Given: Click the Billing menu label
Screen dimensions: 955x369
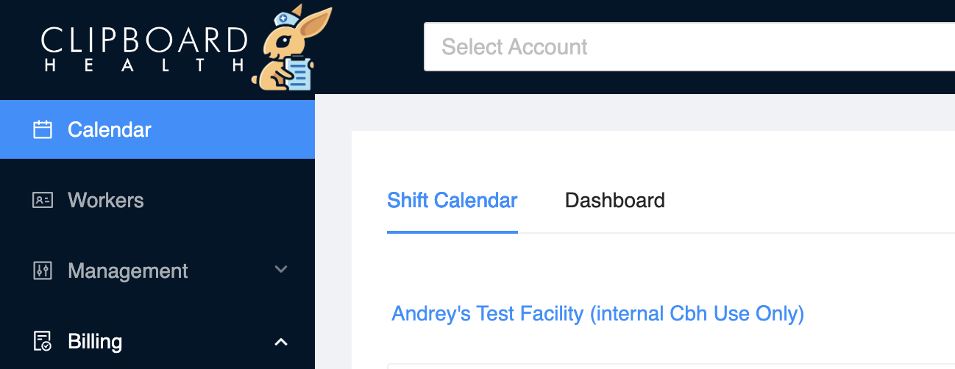Looking at the screenshot, I should pyautogui.click(x=95, y=341).
